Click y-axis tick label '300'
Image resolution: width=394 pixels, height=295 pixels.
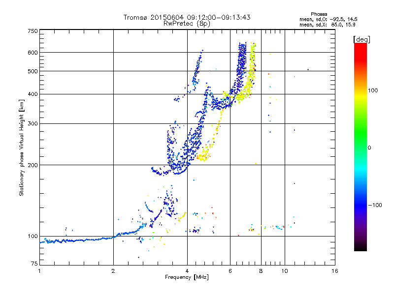[x=33, y=124]
